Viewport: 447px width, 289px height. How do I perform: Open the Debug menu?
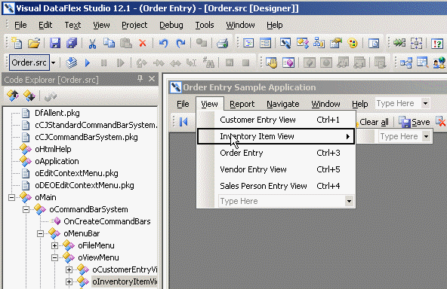[171, 25]
